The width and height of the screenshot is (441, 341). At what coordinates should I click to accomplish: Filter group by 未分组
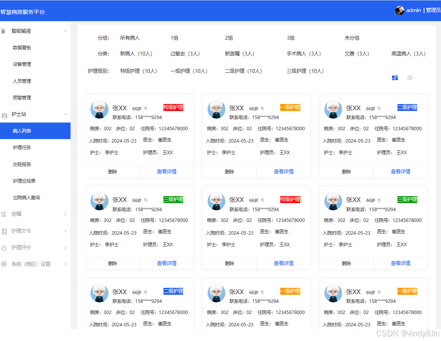click(x=352, y=38)
